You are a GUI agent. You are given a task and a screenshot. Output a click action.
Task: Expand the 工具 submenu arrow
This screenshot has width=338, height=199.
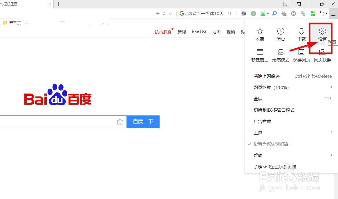[331, 132]
